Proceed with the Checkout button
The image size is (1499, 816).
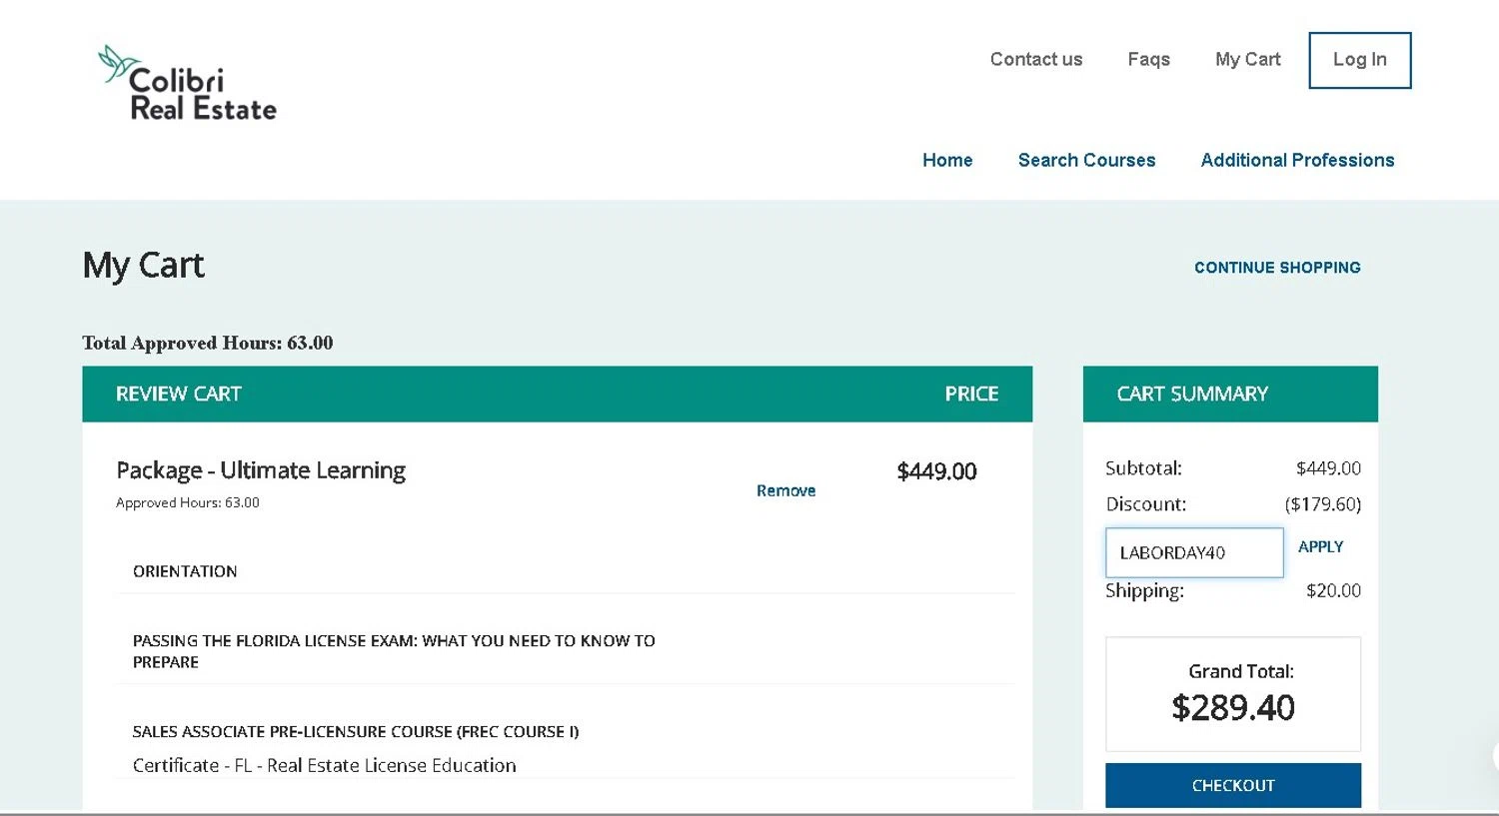tap(1233, 785)
